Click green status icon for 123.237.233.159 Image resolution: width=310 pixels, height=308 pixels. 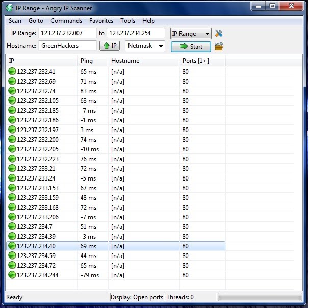tap(12, 197)
